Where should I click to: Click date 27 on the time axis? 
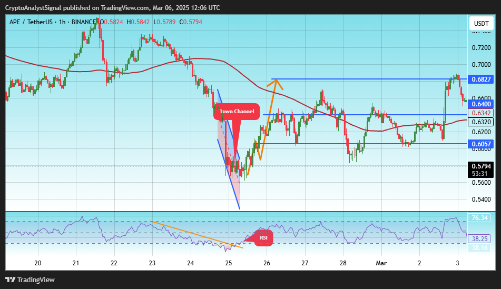[305, 263]
